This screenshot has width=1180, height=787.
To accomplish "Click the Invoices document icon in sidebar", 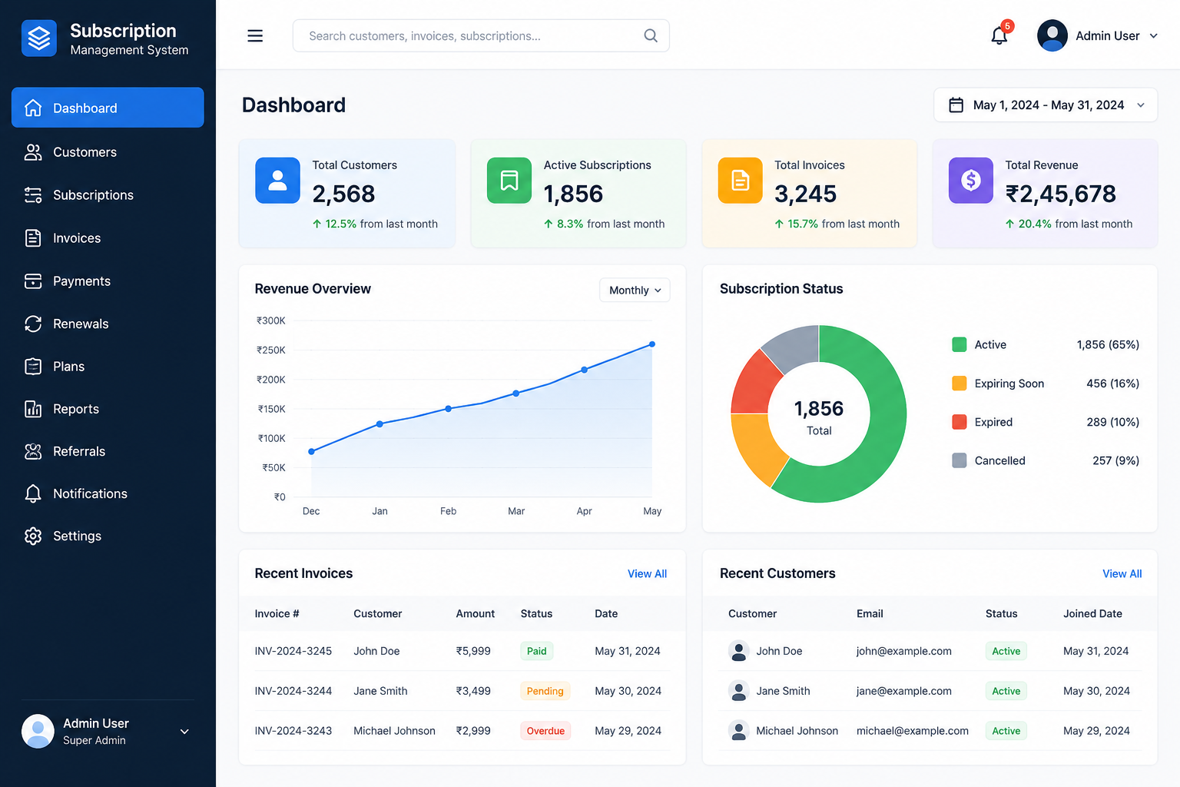I will point(33,238).
